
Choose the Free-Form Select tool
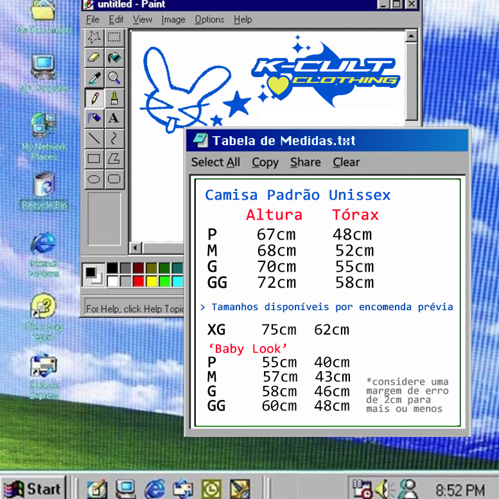tap(94, 37)
